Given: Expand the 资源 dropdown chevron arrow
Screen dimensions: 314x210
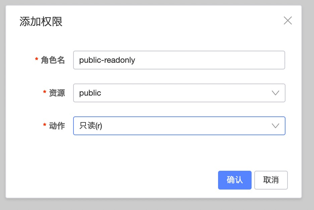Looking at the screenshot, I should pyautogui.click(x=275, y=93).
